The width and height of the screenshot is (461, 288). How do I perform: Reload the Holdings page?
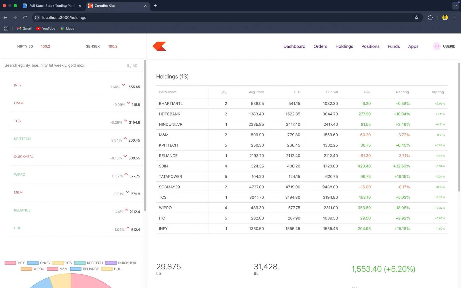tap(25, 17)
